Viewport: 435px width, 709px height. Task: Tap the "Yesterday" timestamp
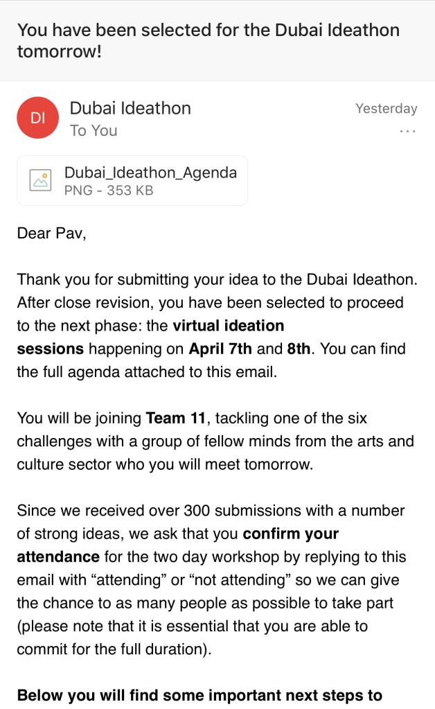pyautogui.click(x=386, y=109)
